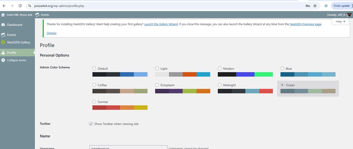Open the Chrome three-dot menu
353x149 pixels.
pos(352,6)
